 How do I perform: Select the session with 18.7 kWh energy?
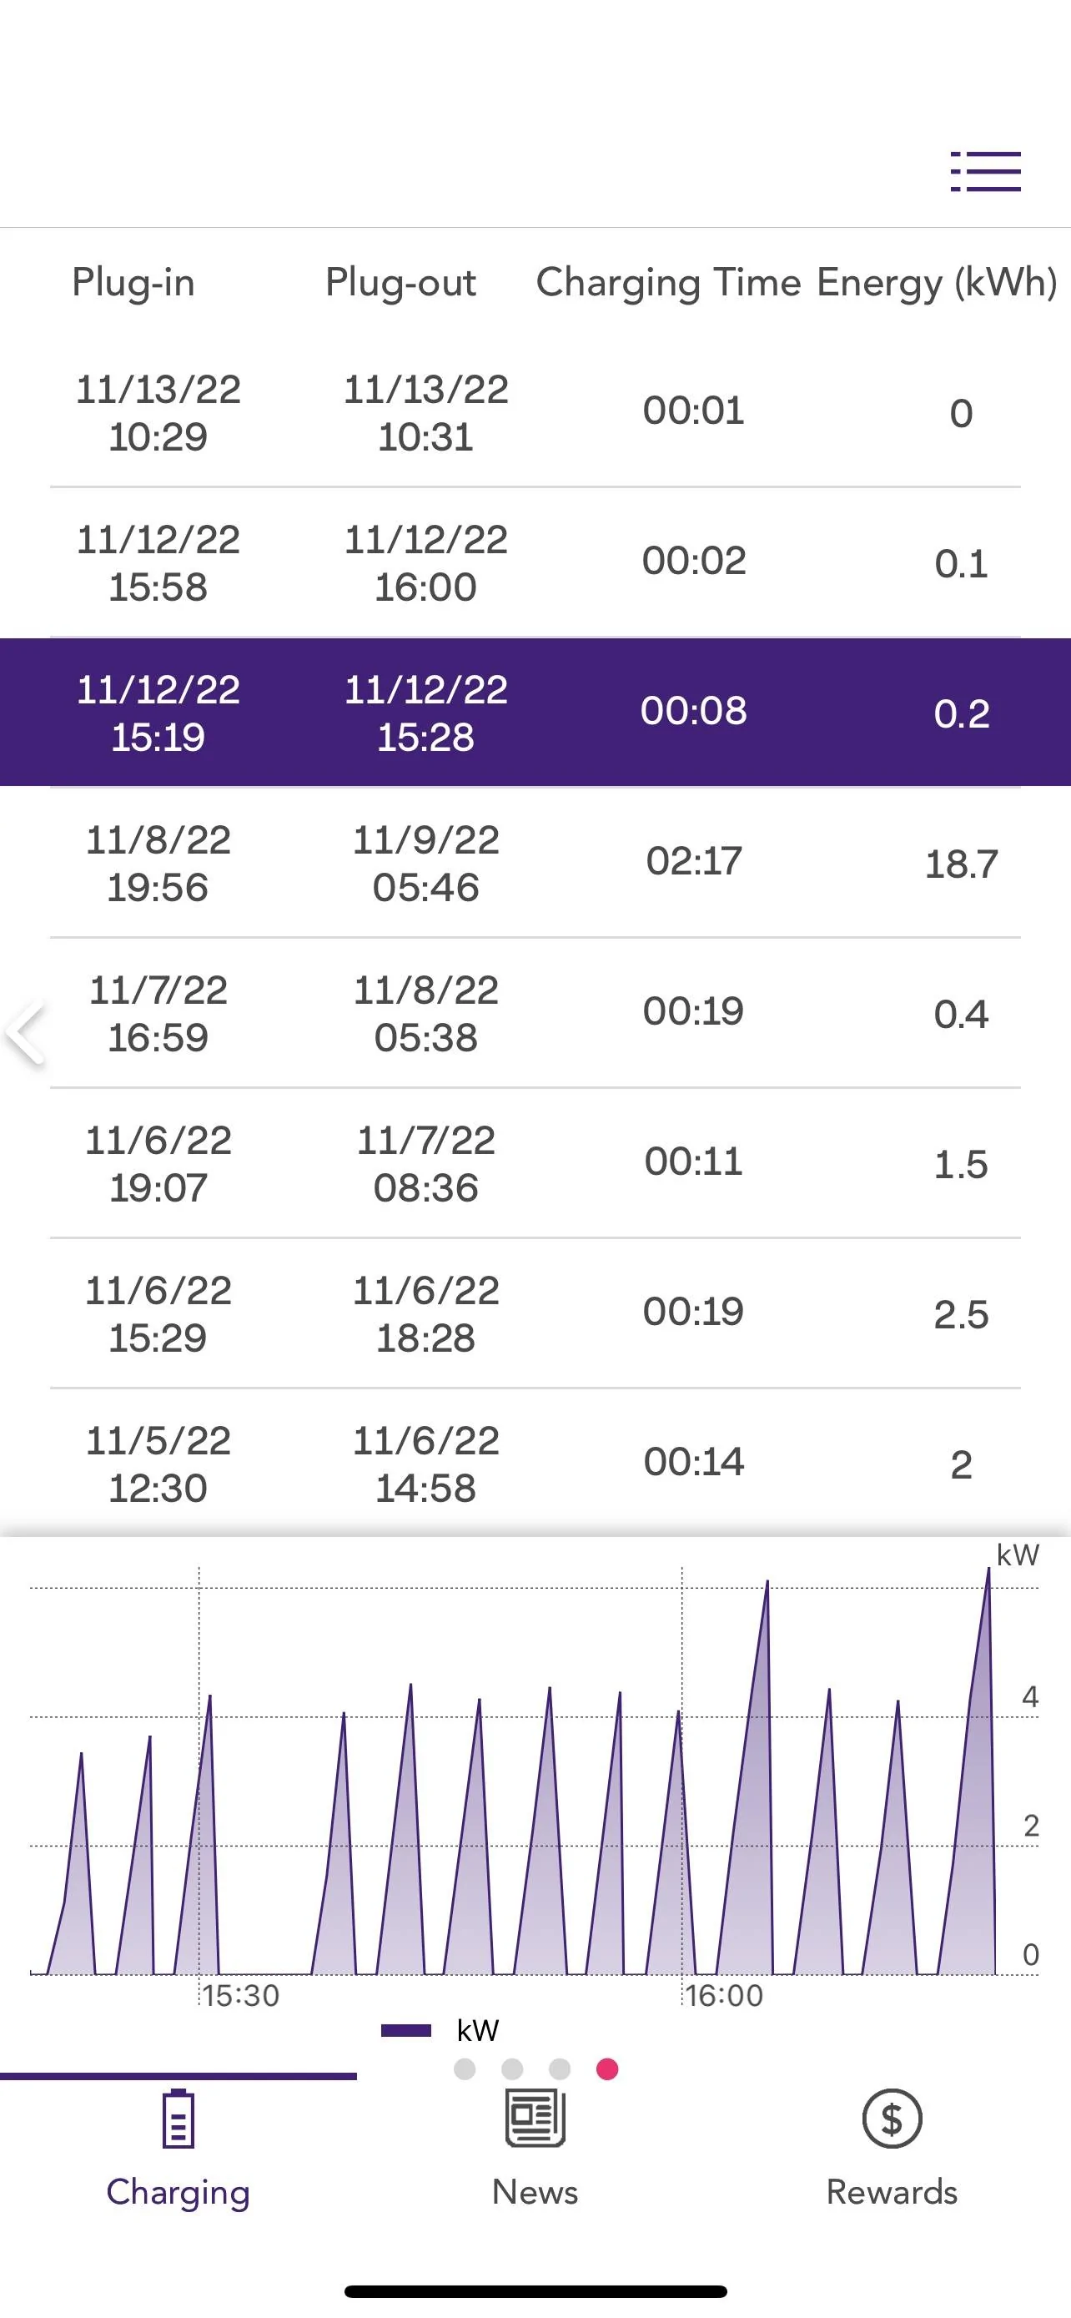tap(535, 863)
